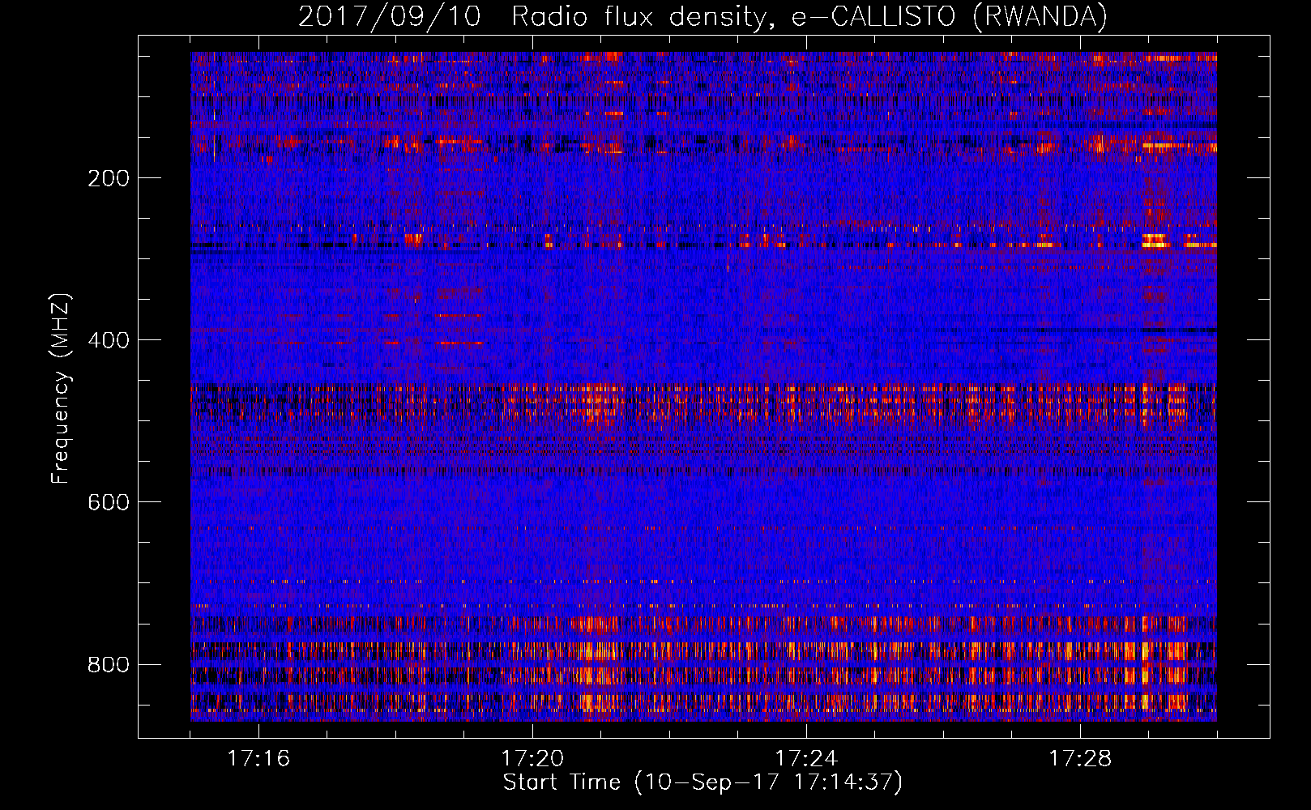Click the 600 frequency tick label
1311x810 pixels.
click(x=108, y=502)
